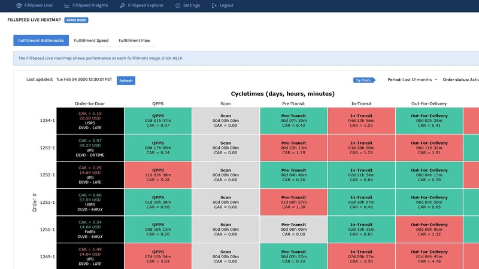
Task: Open FillSpeed Insights nav item
Action: pyautogui.click(x=86, y=5)
